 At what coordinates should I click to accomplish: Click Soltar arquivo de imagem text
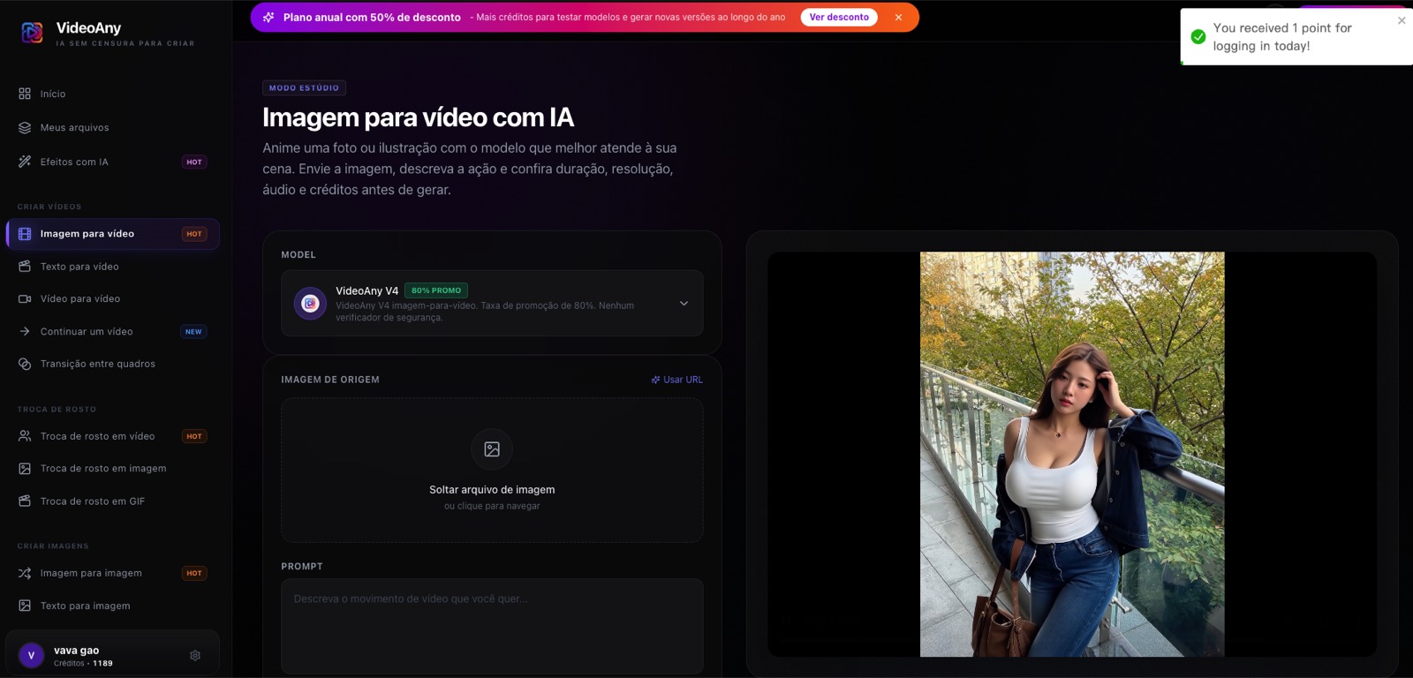click(492, 490)
